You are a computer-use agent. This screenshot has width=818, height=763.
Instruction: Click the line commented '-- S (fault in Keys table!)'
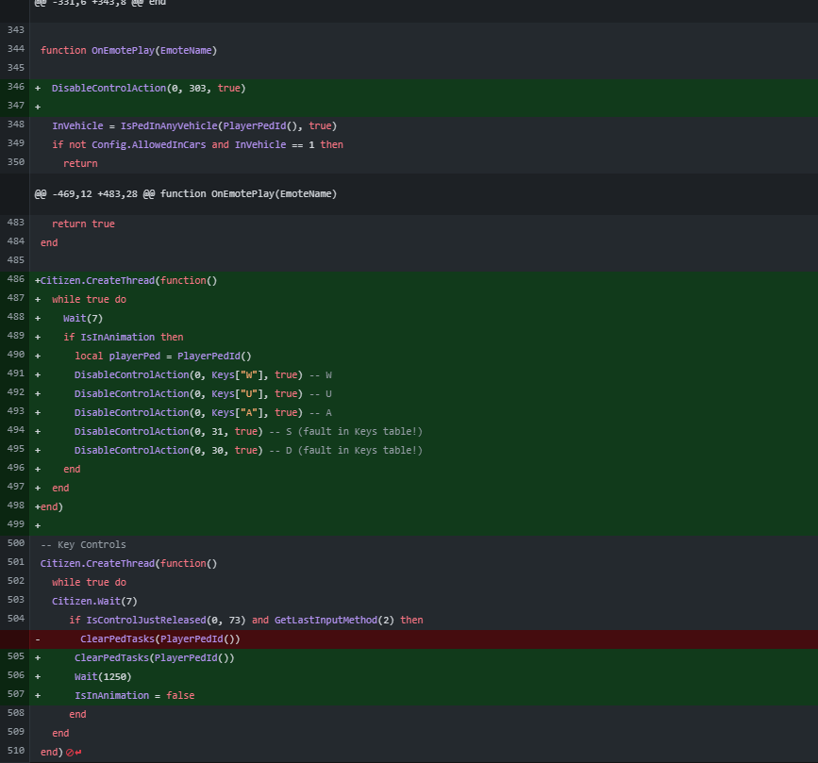(248, 431)
